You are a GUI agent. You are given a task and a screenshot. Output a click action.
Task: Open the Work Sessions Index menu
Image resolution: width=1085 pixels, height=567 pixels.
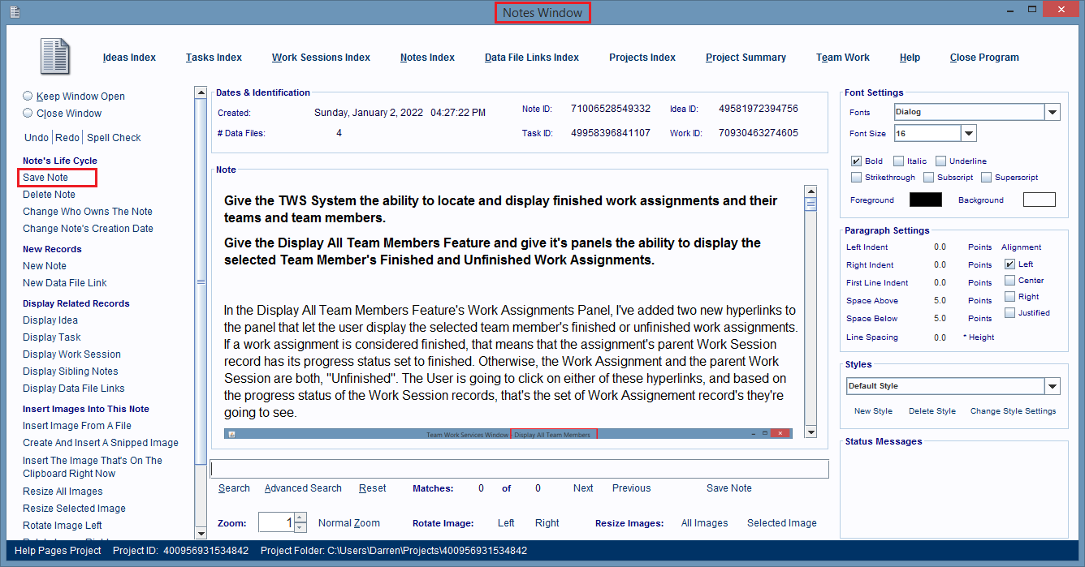321,58
